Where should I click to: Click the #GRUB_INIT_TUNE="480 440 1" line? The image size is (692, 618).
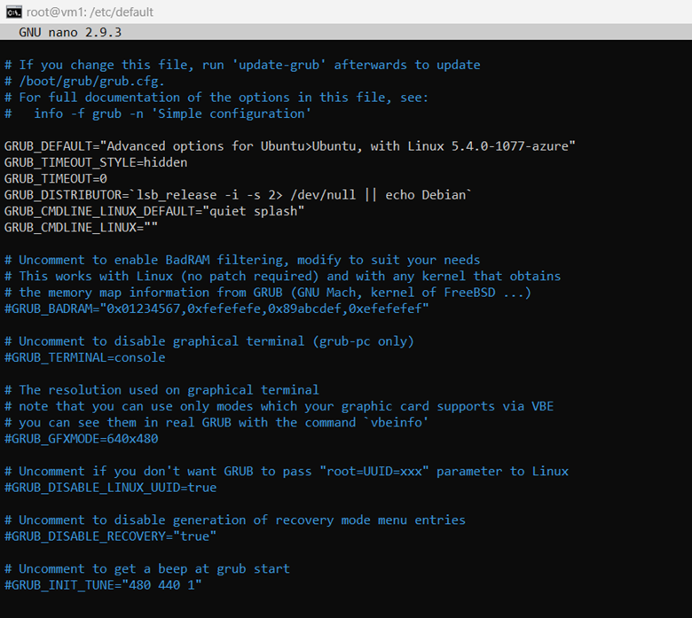[x=103, y=585]
